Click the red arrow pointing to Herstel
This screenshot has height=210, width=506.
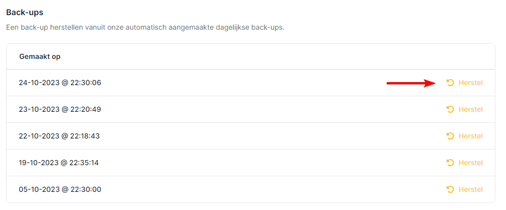411,83
